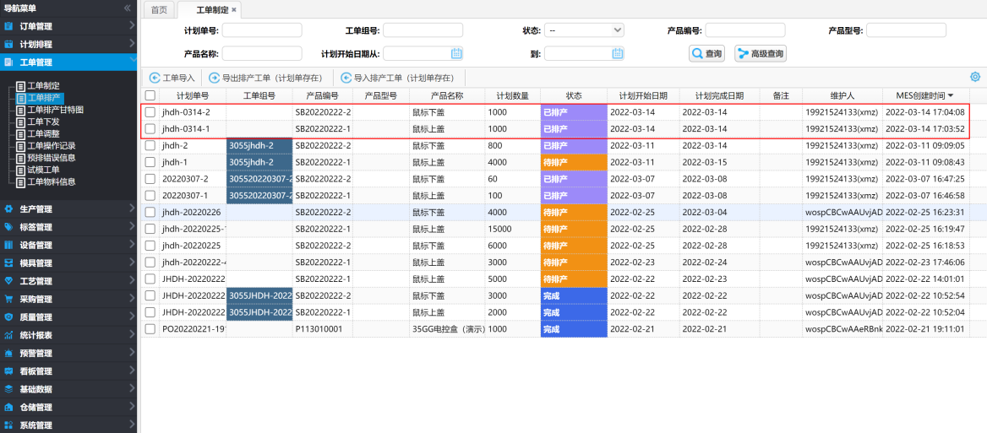987x433 pixels.
Task: Open calendar picker for 到 date field
Action: click(618, 53)
